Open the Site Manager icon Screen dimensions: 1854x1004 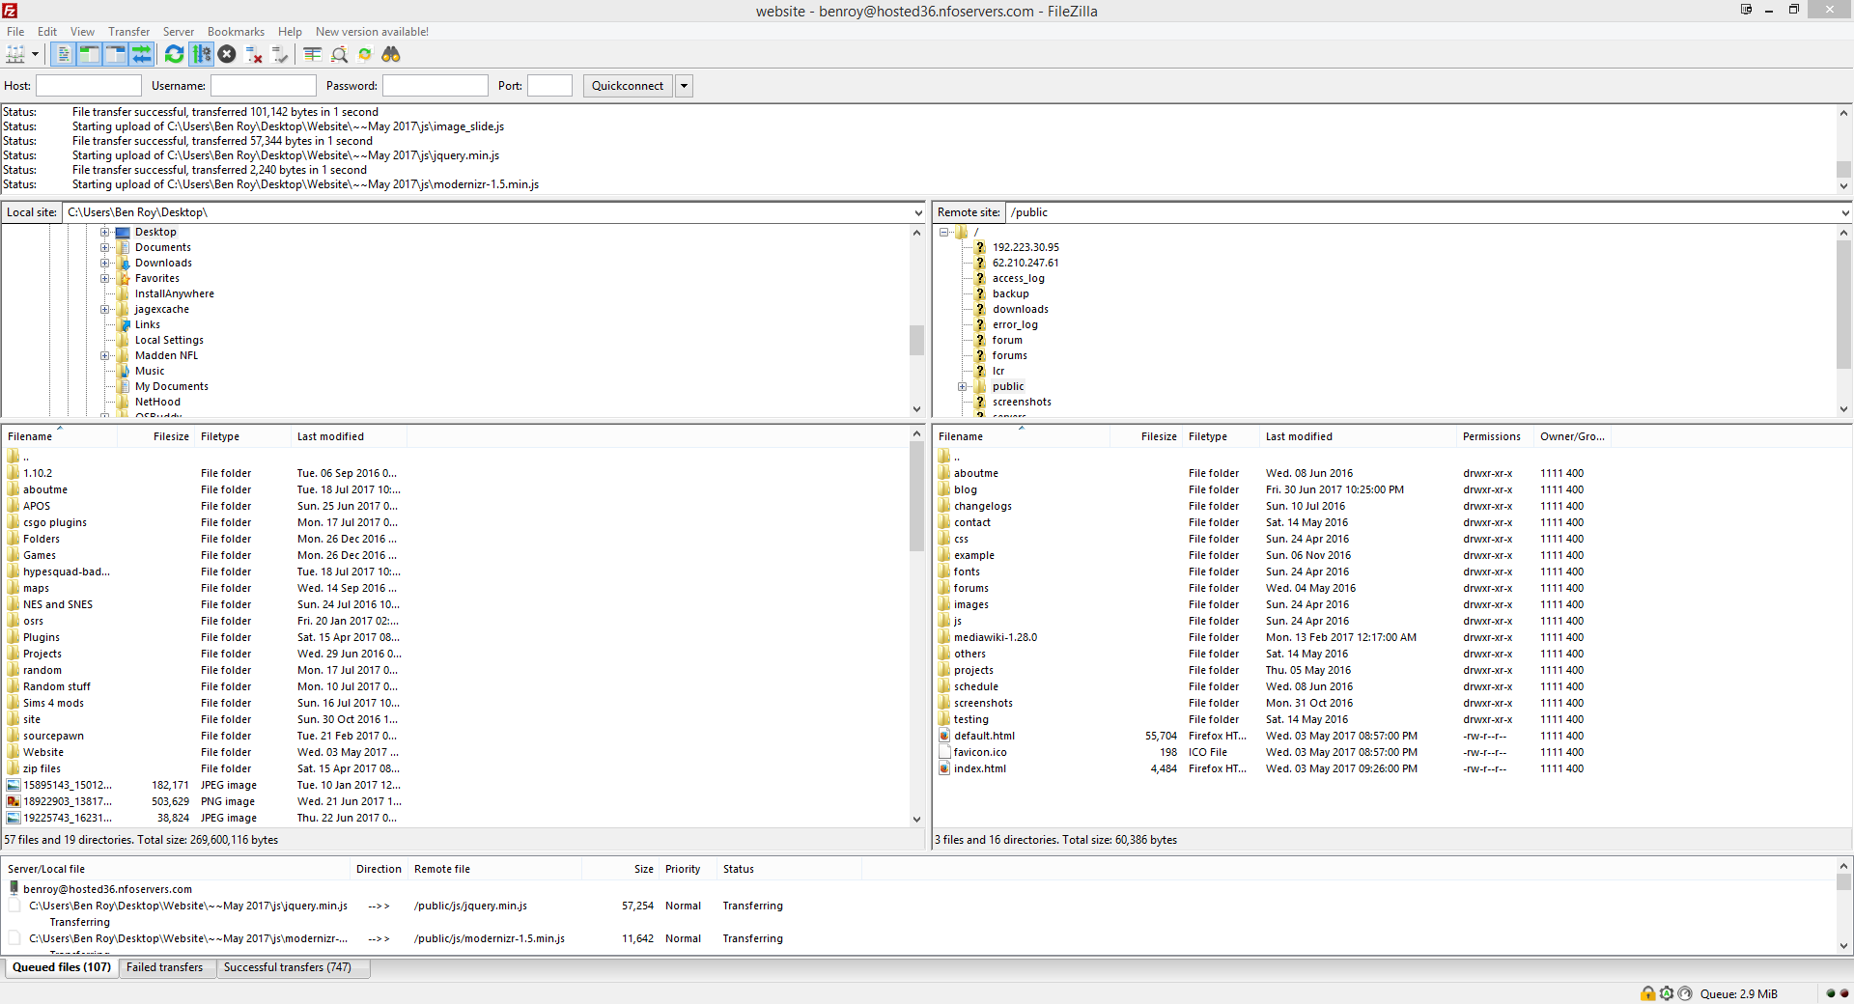tap(15, 55)
